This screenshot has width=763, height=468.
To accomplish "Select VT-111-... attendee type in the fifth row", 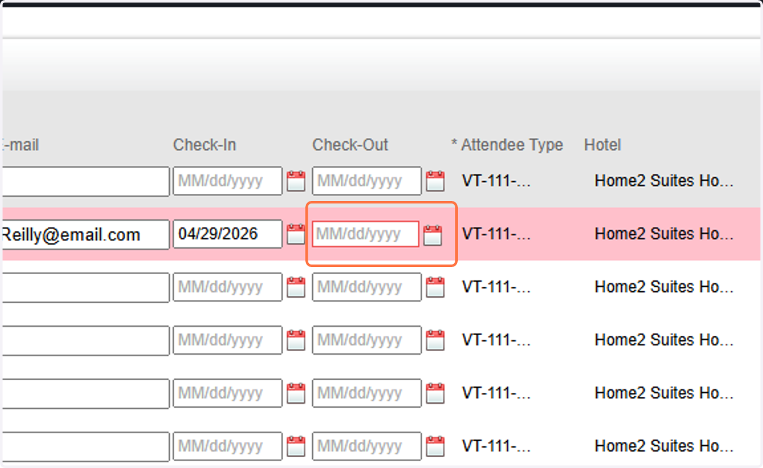I will point(497,394).
